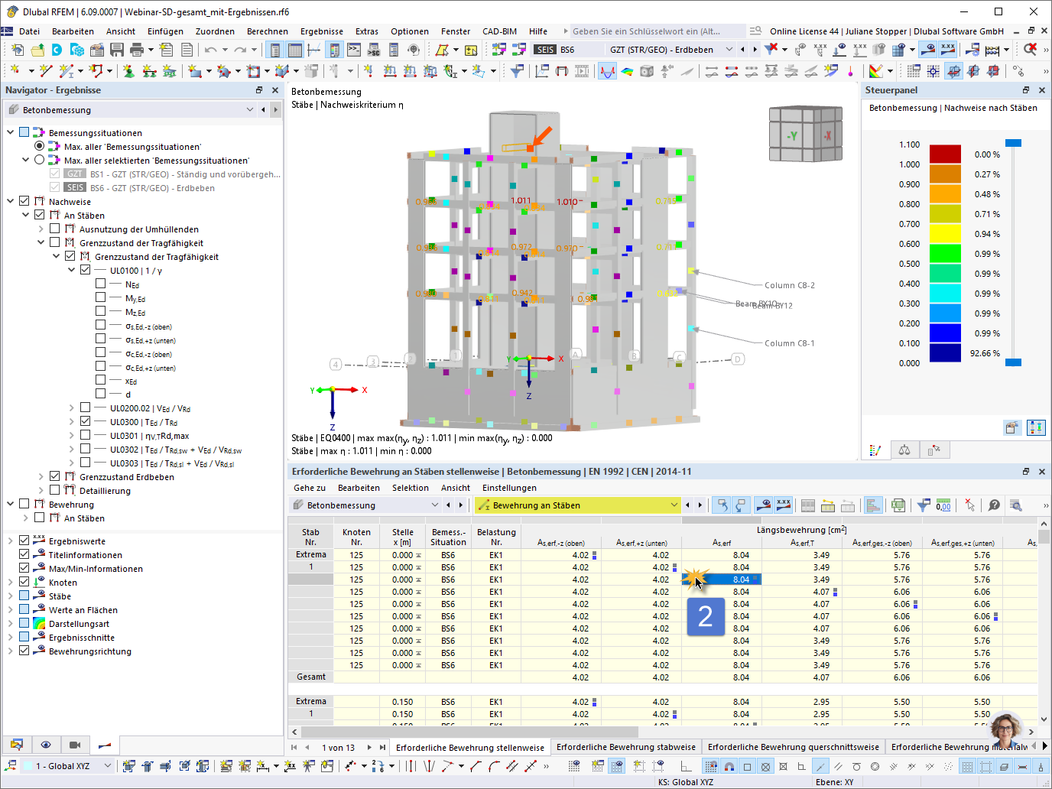
Task: Open the 'Bewehrung an Stäben' table dropdown
Action: [674, 505]
